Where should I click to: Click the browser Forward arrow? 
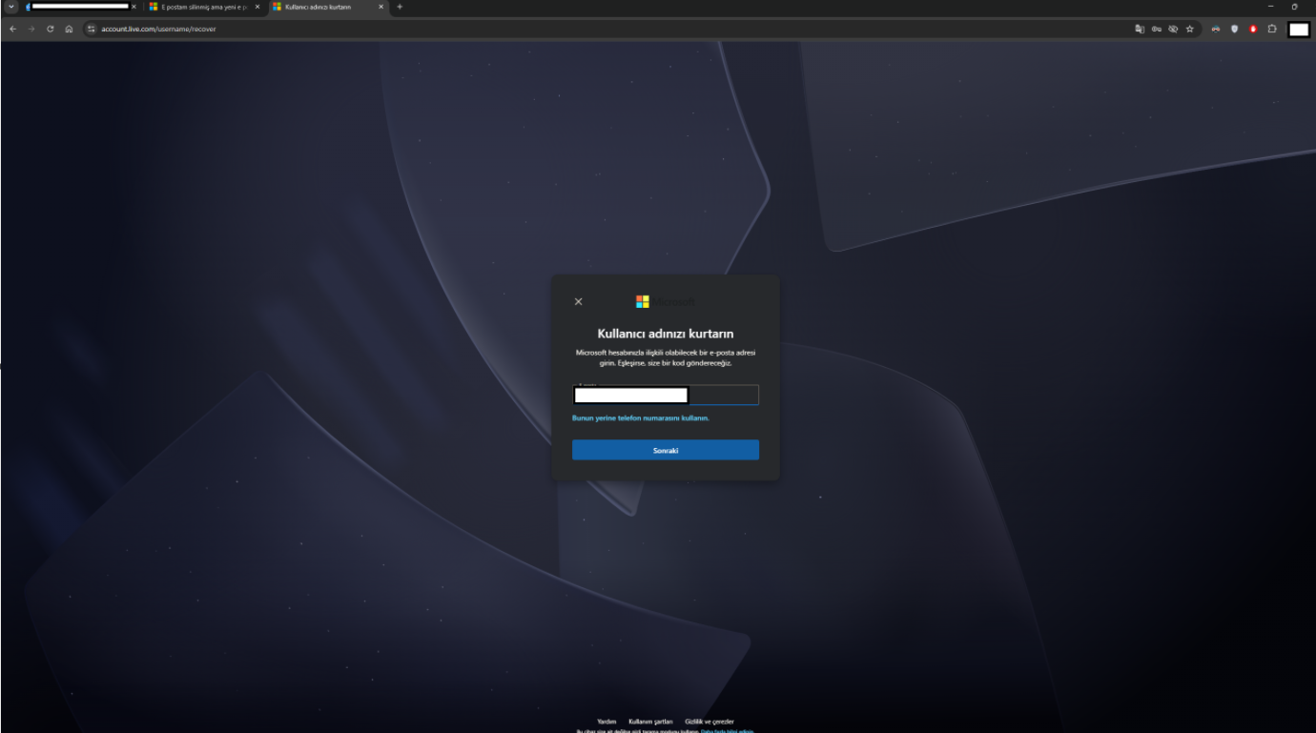coord(31,29)
